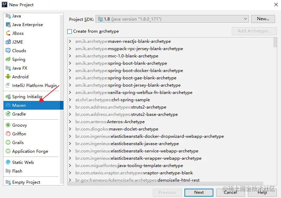Click the Grails icon
The image size is (281, 198).
coord(8,143)
